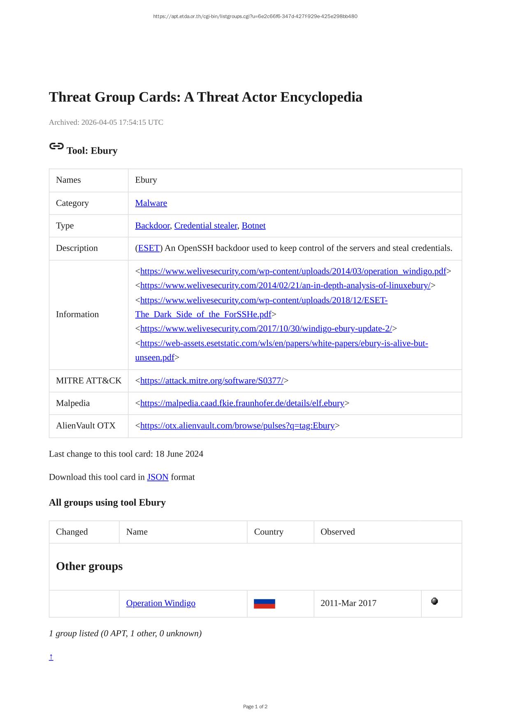Click the Russian flag icon in Country column

(264, 604)
